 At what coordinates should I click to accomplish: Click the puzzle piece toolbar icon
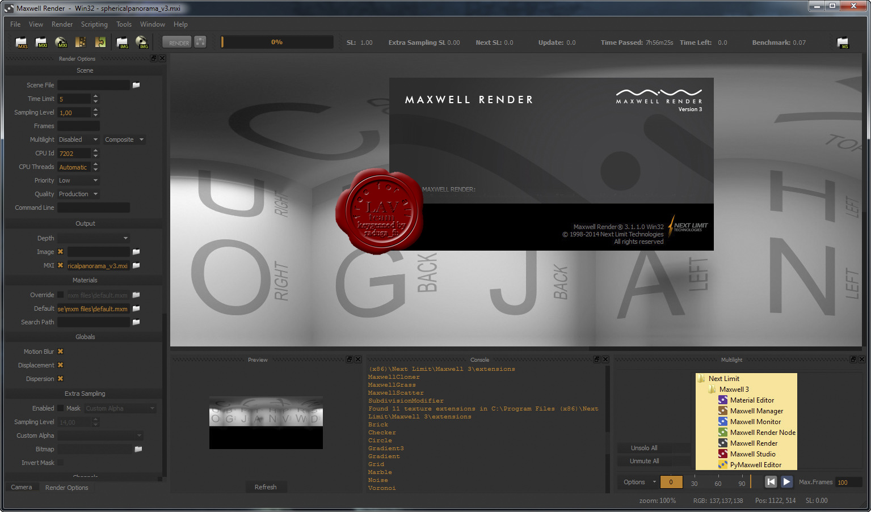point(100,43)
